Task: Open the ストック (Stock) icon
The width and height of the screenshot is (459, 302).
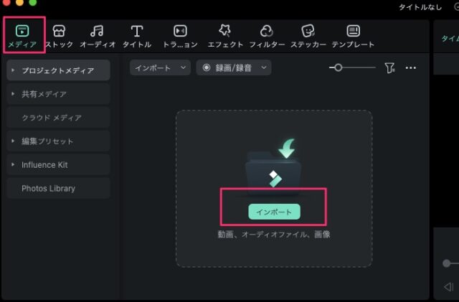Action: pyautogui.click(x=59, y=31)
